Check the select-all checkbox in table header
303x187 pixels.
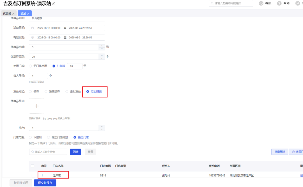(x=33, y=166)
